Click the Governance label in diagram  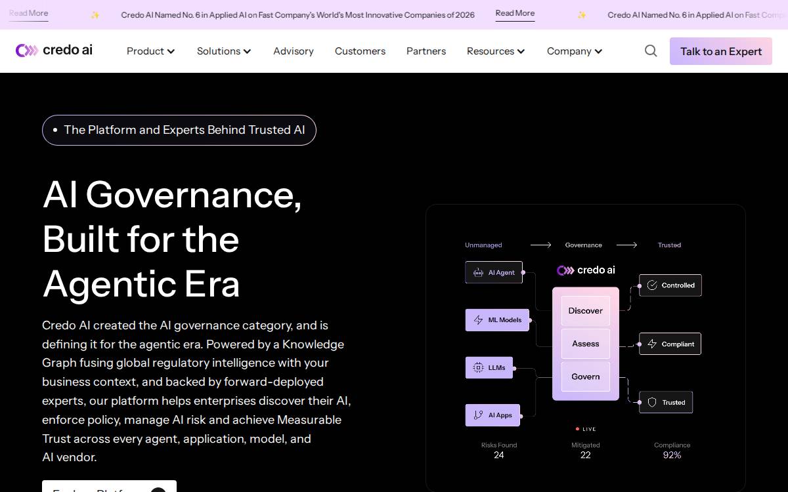[584, 245]
